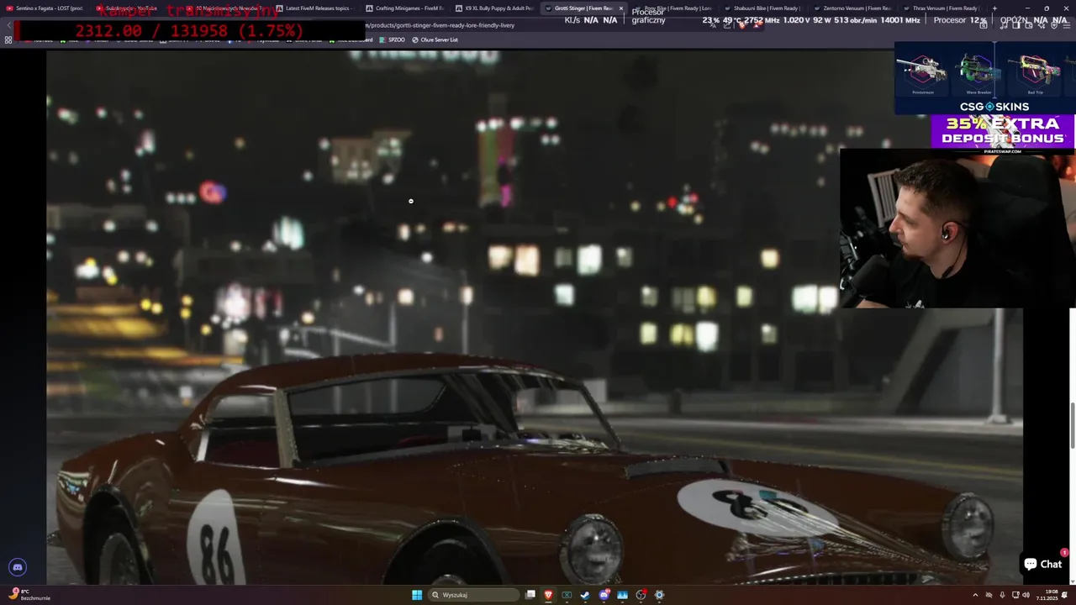Open Task View from the taskbar
Screen dimensions: 1076x605
[530, 595]
